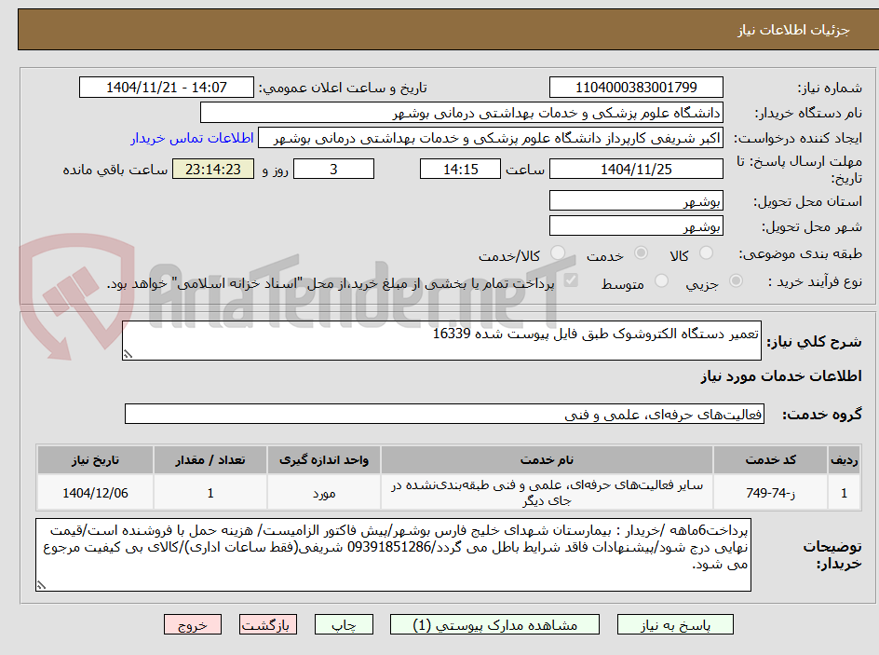879x655 pixels.
Task: Click the پاسخ به نیاز button
Action: [675, 624]
